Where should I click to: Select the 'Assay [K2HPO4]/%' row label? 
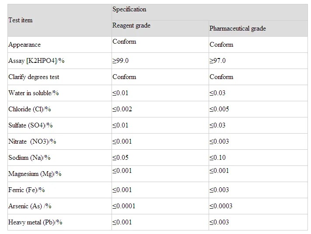point(36,61)
